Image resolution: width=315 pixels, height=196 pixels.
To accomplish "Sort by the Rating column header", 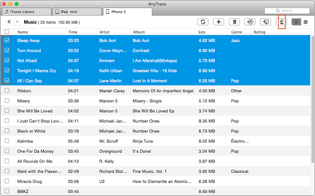I will coord(259,32).
